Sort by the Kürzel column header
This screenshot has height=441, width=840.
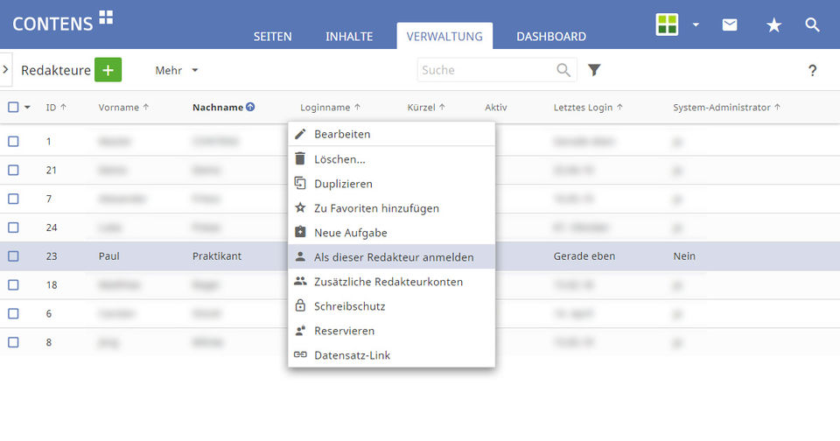(x=426, y=107)
